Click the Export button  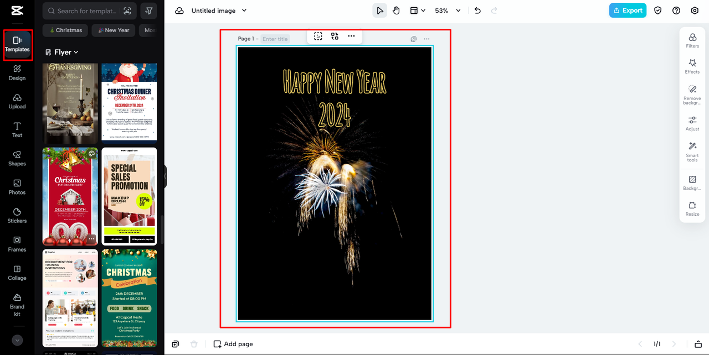[628, 11]
